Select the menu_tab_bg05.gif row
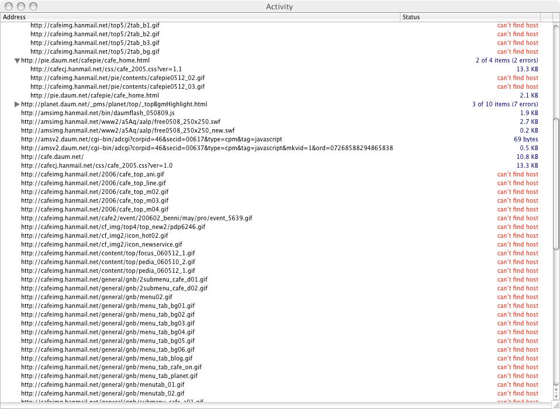 point(276,341)
